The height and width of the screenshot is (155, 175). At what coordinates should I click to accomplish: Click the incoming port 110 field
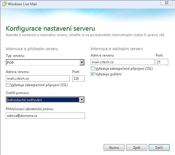pyautogui.click(x=78, y=78)
